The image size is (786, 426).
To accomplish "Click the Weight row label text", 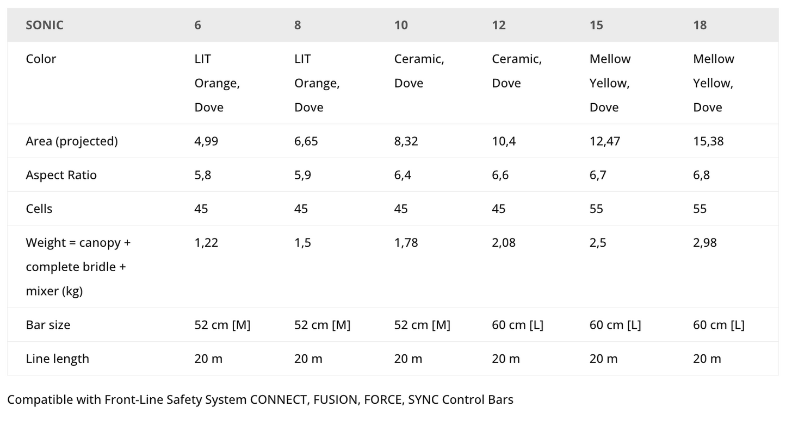I will pyautogui.click(x=78, y=267).
